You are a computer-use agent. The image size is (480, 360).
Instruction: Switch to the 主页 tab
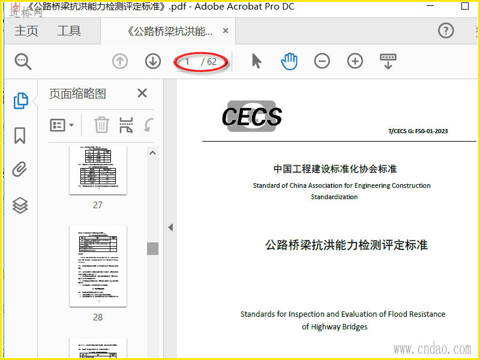tap(26, 31)
